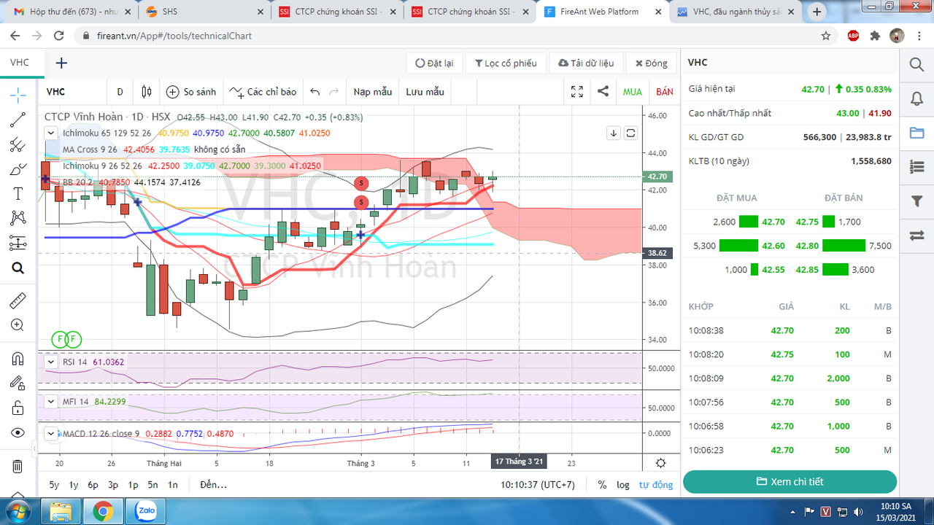The width and height of the screenshot is (934, 525).
Task: Select the trend line drawing tool
Action: click(x=18, y=120)
